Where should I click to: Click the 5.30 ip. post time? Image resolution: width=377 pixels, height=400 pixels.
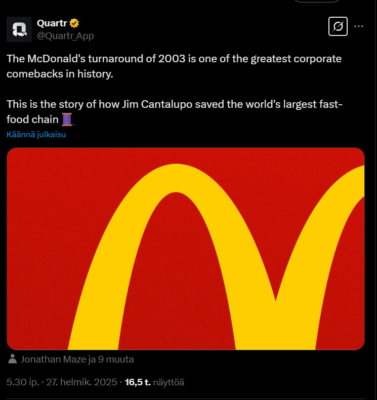coord(23,382)
